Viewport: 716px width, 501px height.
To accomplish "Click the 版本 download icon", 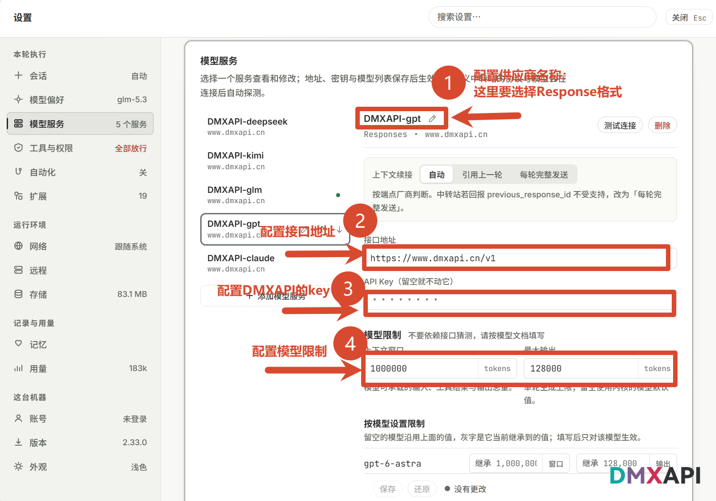I will tap(18, 442).
